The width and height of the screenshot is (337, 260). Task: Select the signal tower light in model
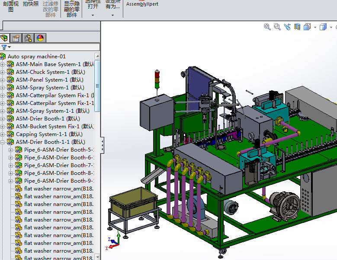pyautogui.click(x=157, y=79)
